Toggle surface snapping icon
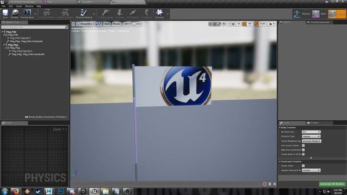 click(x=229, y=24)
